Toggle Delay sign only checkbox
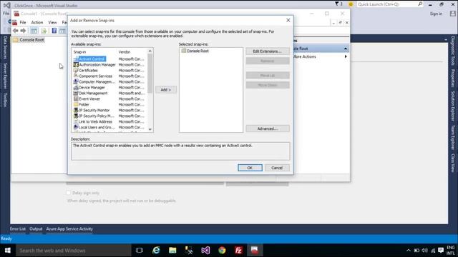Viewport: 458px width, 257px height. pos(69,193)
